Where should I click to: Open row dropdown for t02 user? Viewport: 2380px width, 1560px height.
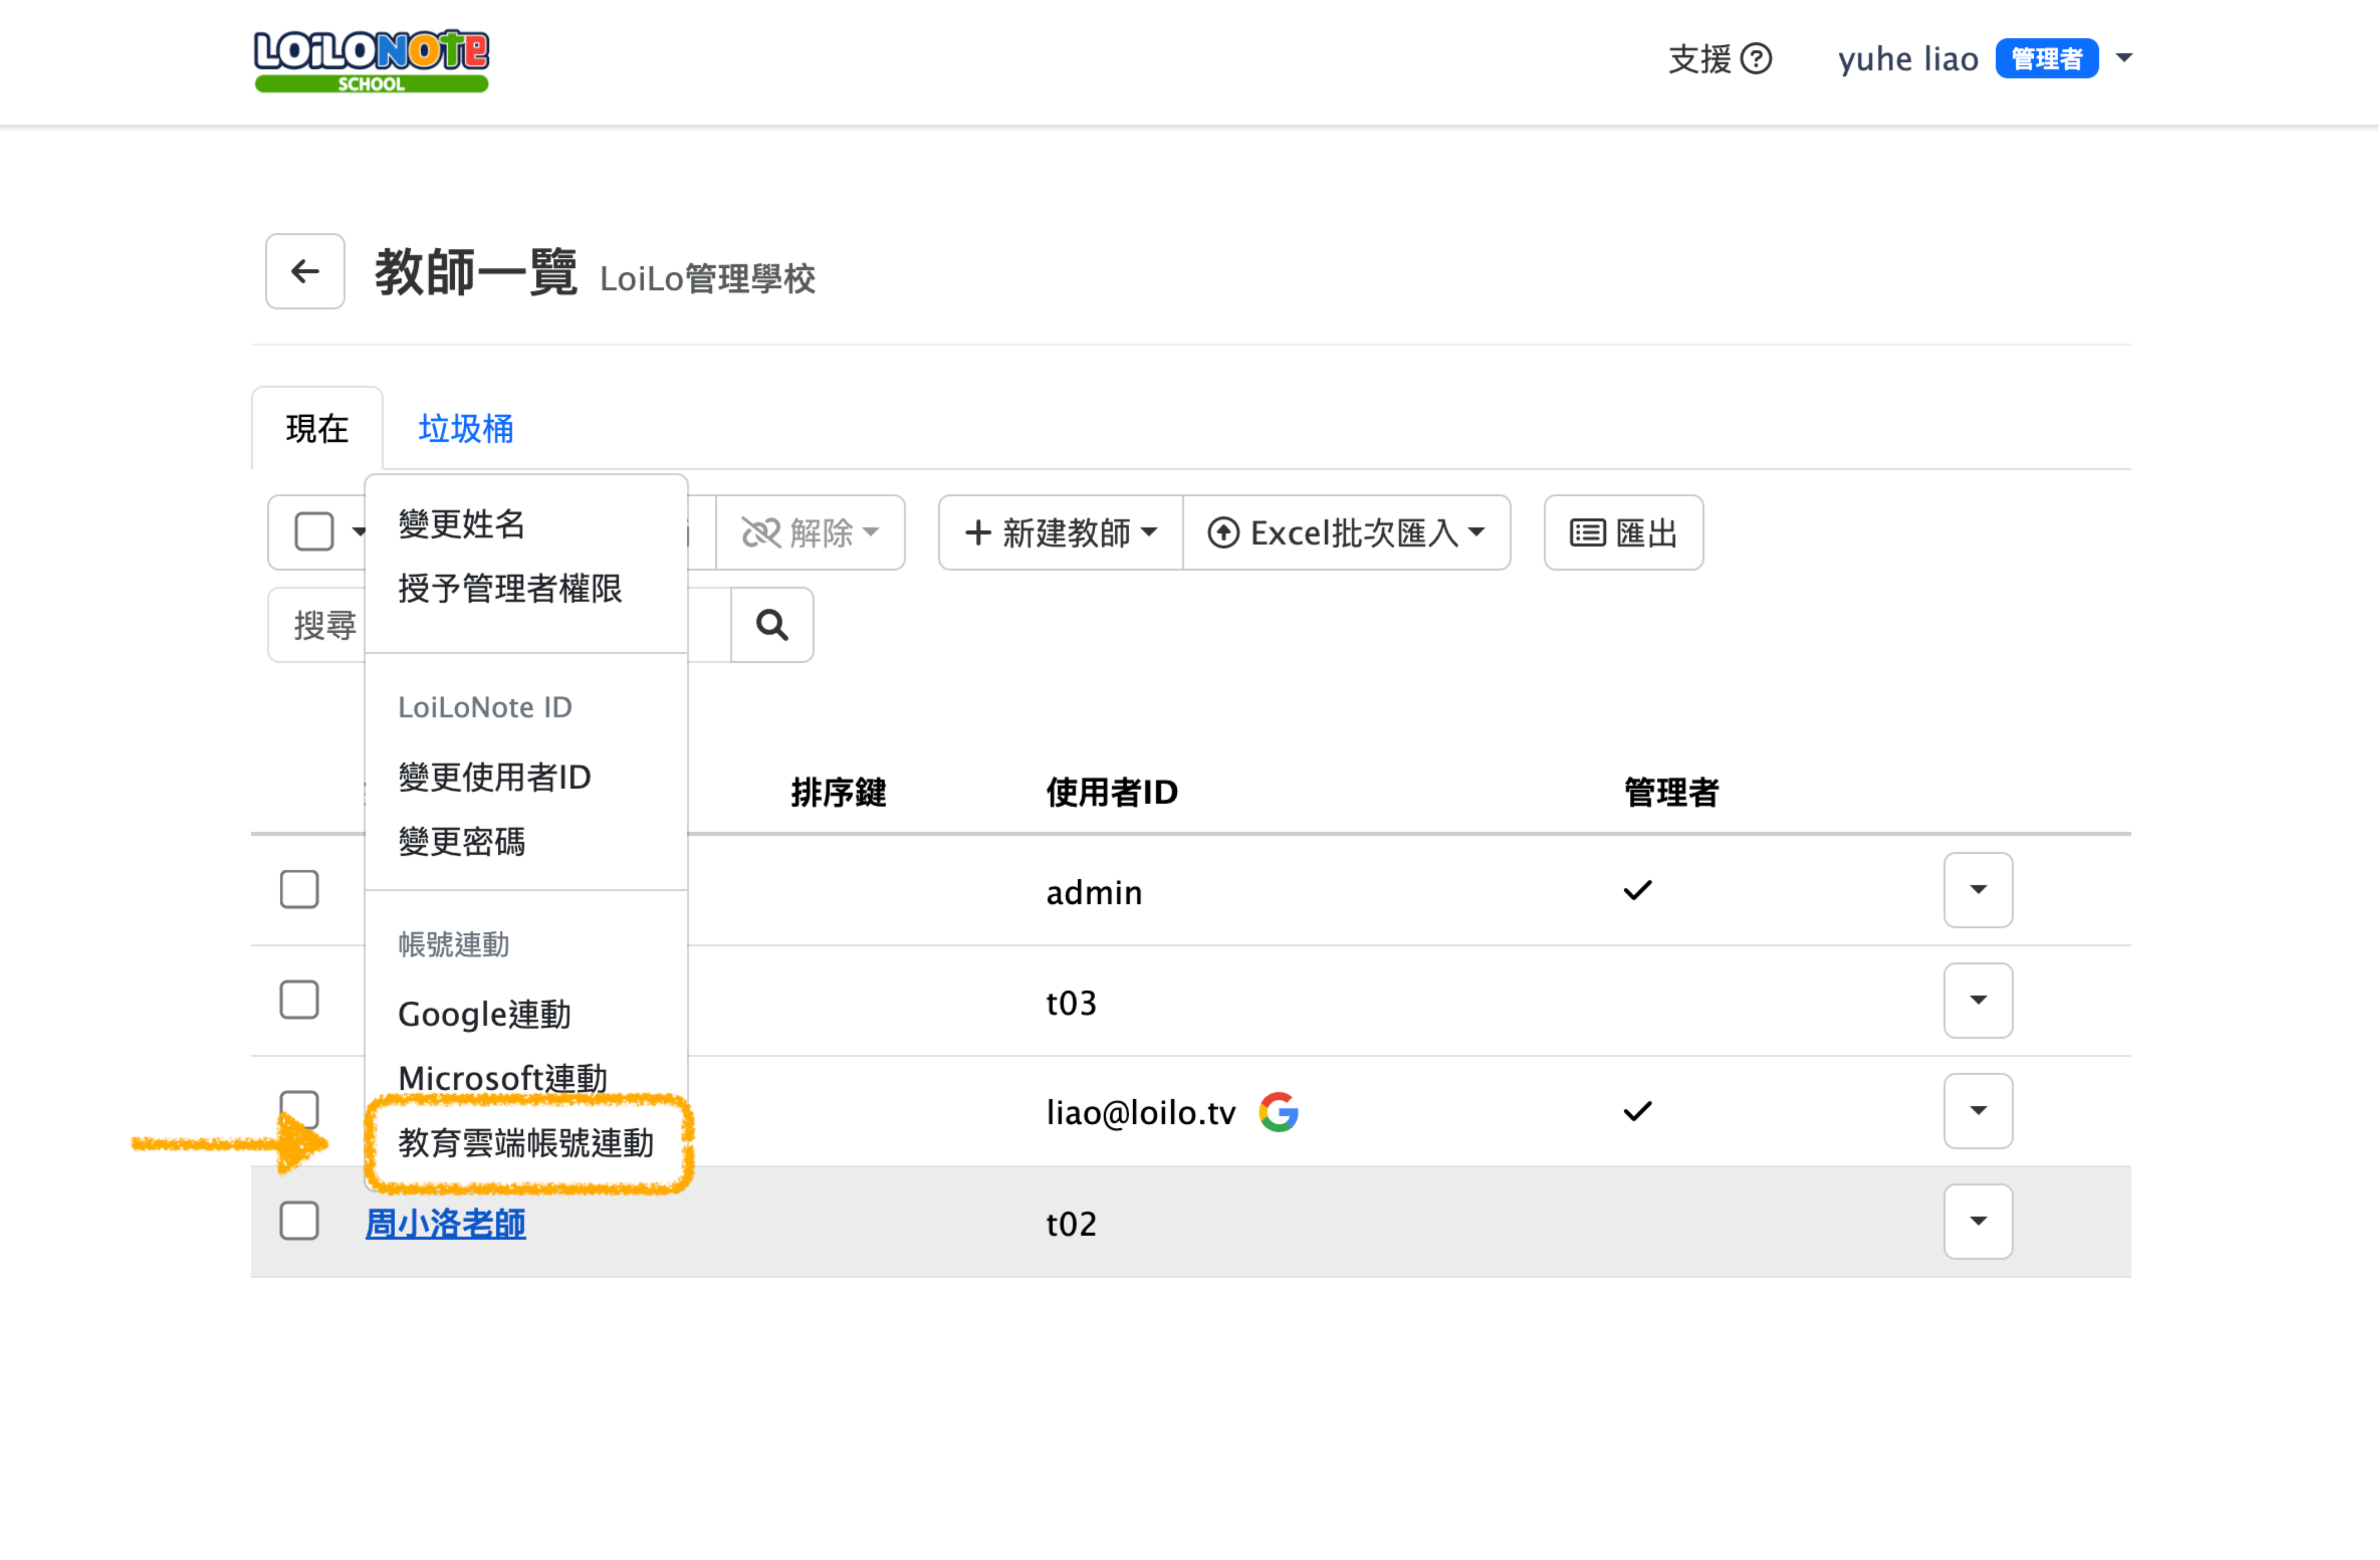point(1978,1222)
